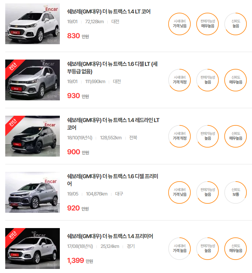Open the black Trax Redline LT photo
This screenshot has width=252, height=273.
[33, 136]
